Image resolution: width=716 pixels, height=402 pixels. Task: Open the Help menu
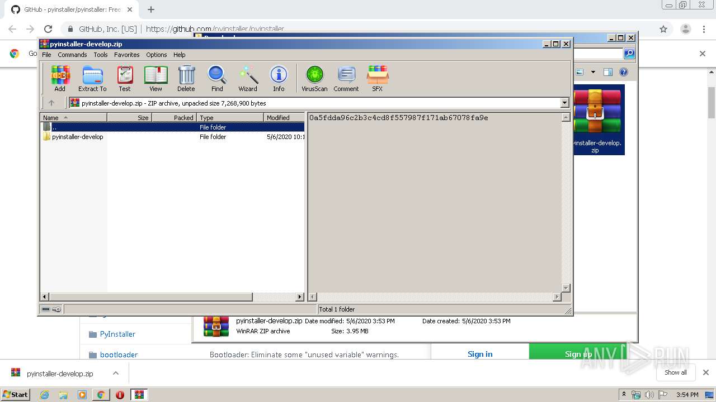[179, 55]
